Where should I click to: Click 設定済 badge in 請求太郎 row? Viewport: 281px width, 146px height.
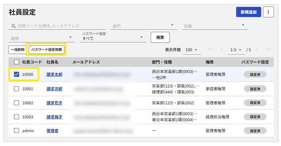(255, 74)
